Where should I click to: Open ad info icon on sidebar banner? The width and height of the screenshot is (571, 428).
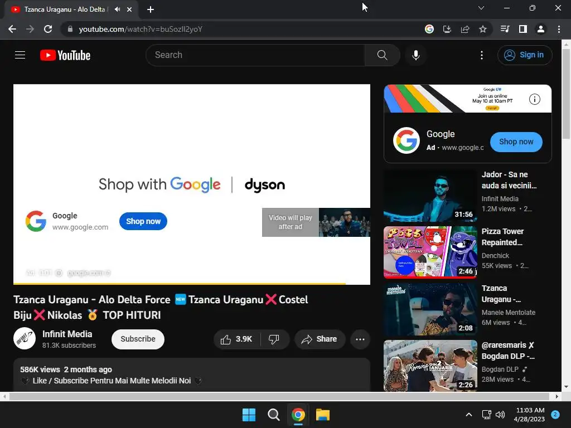(534, 99)
